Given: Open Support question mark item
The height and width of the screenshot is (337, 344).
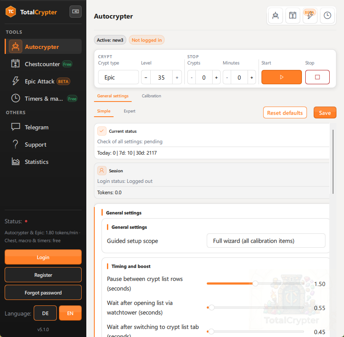Looking at the screenshot, I should [x=43, y=144].
